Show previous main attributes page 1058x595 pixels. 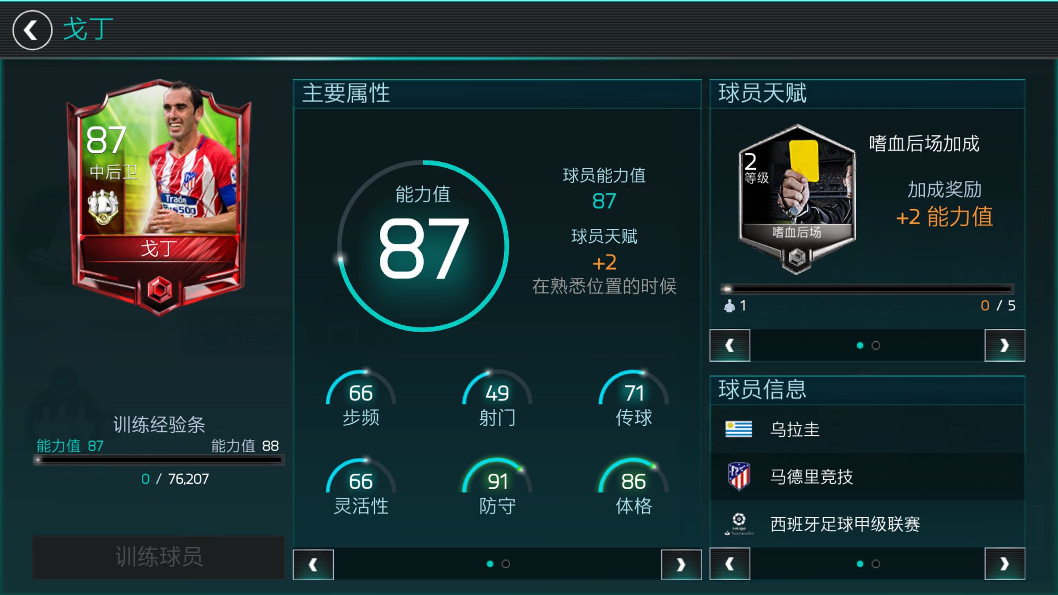click(313, 564)
